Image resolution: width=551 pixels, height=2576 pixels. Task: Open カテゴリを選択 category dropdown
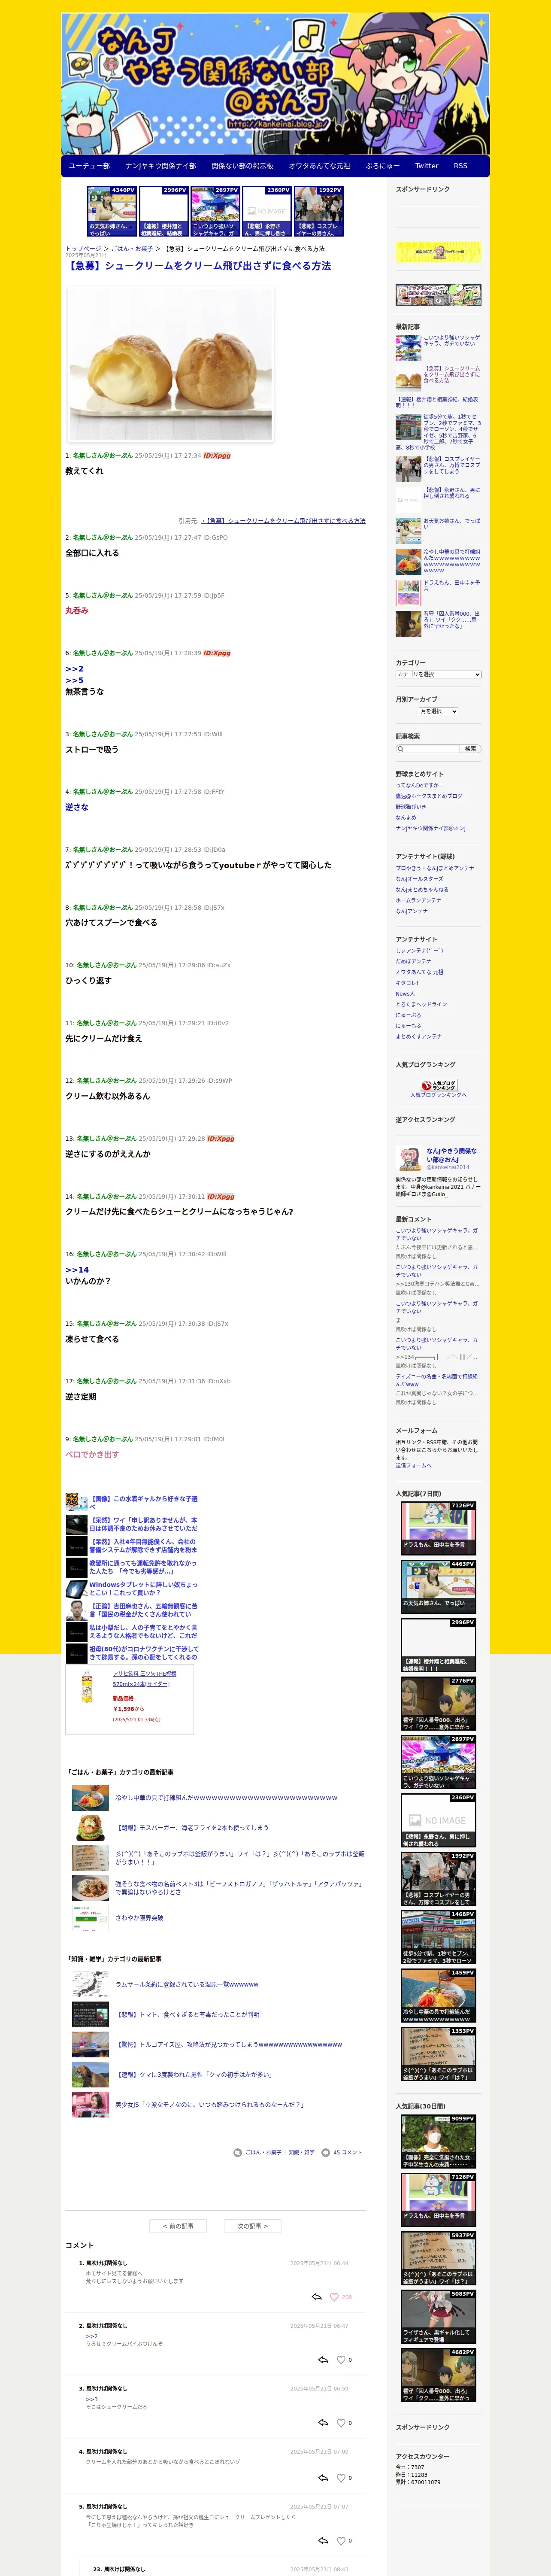(x=438, y=674)
